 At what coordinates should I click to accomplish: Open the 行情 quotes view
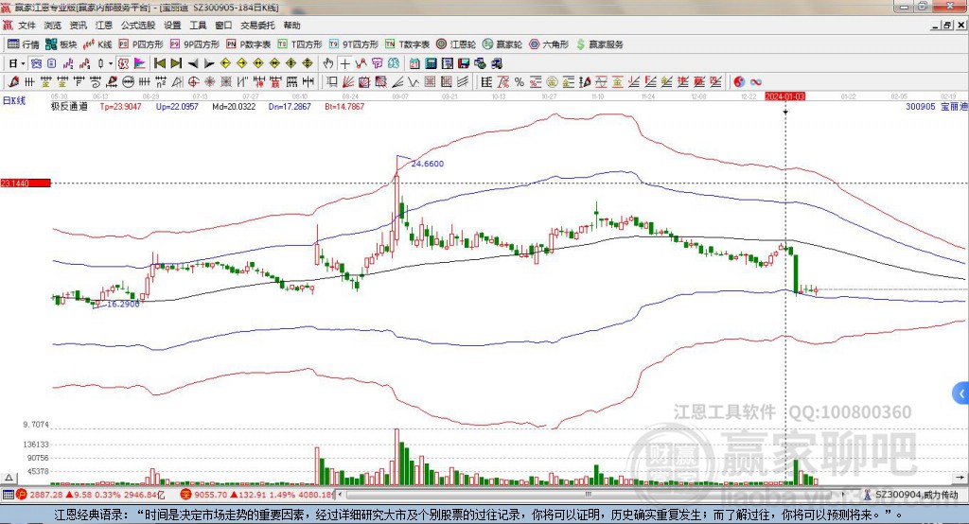click(x=24, y=44)
